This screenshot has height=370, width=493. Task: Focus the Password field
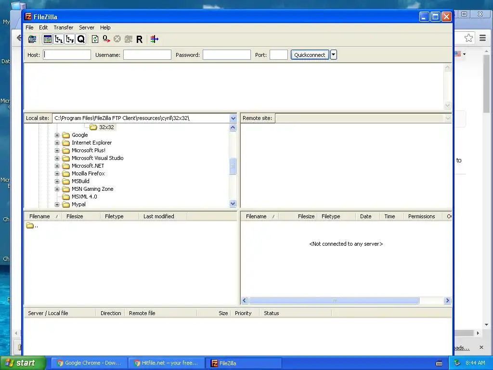tap(226, 55)
